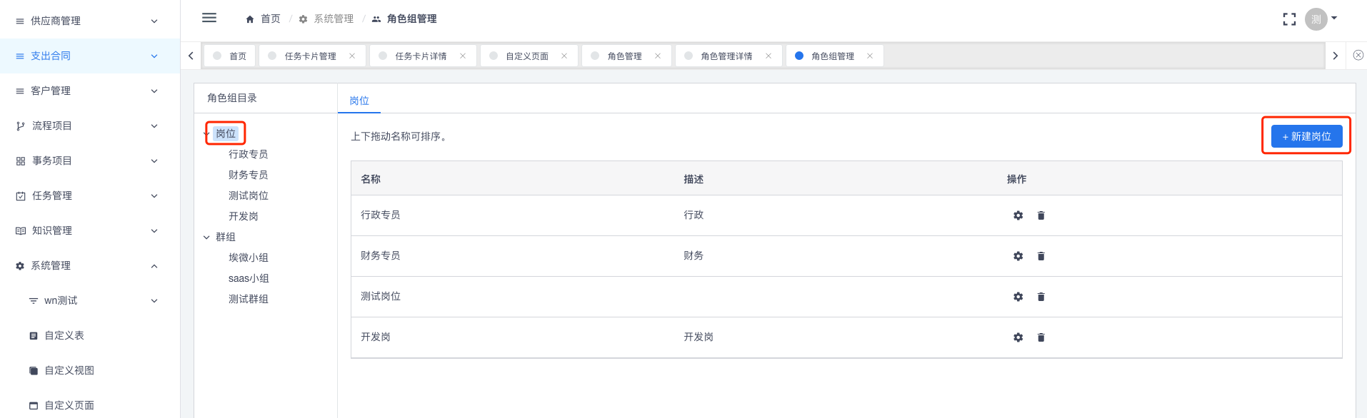Close all tabs with circled X icon
Image resolution: width=1367 pixels, height=418 pixels.
[1358, 55]
